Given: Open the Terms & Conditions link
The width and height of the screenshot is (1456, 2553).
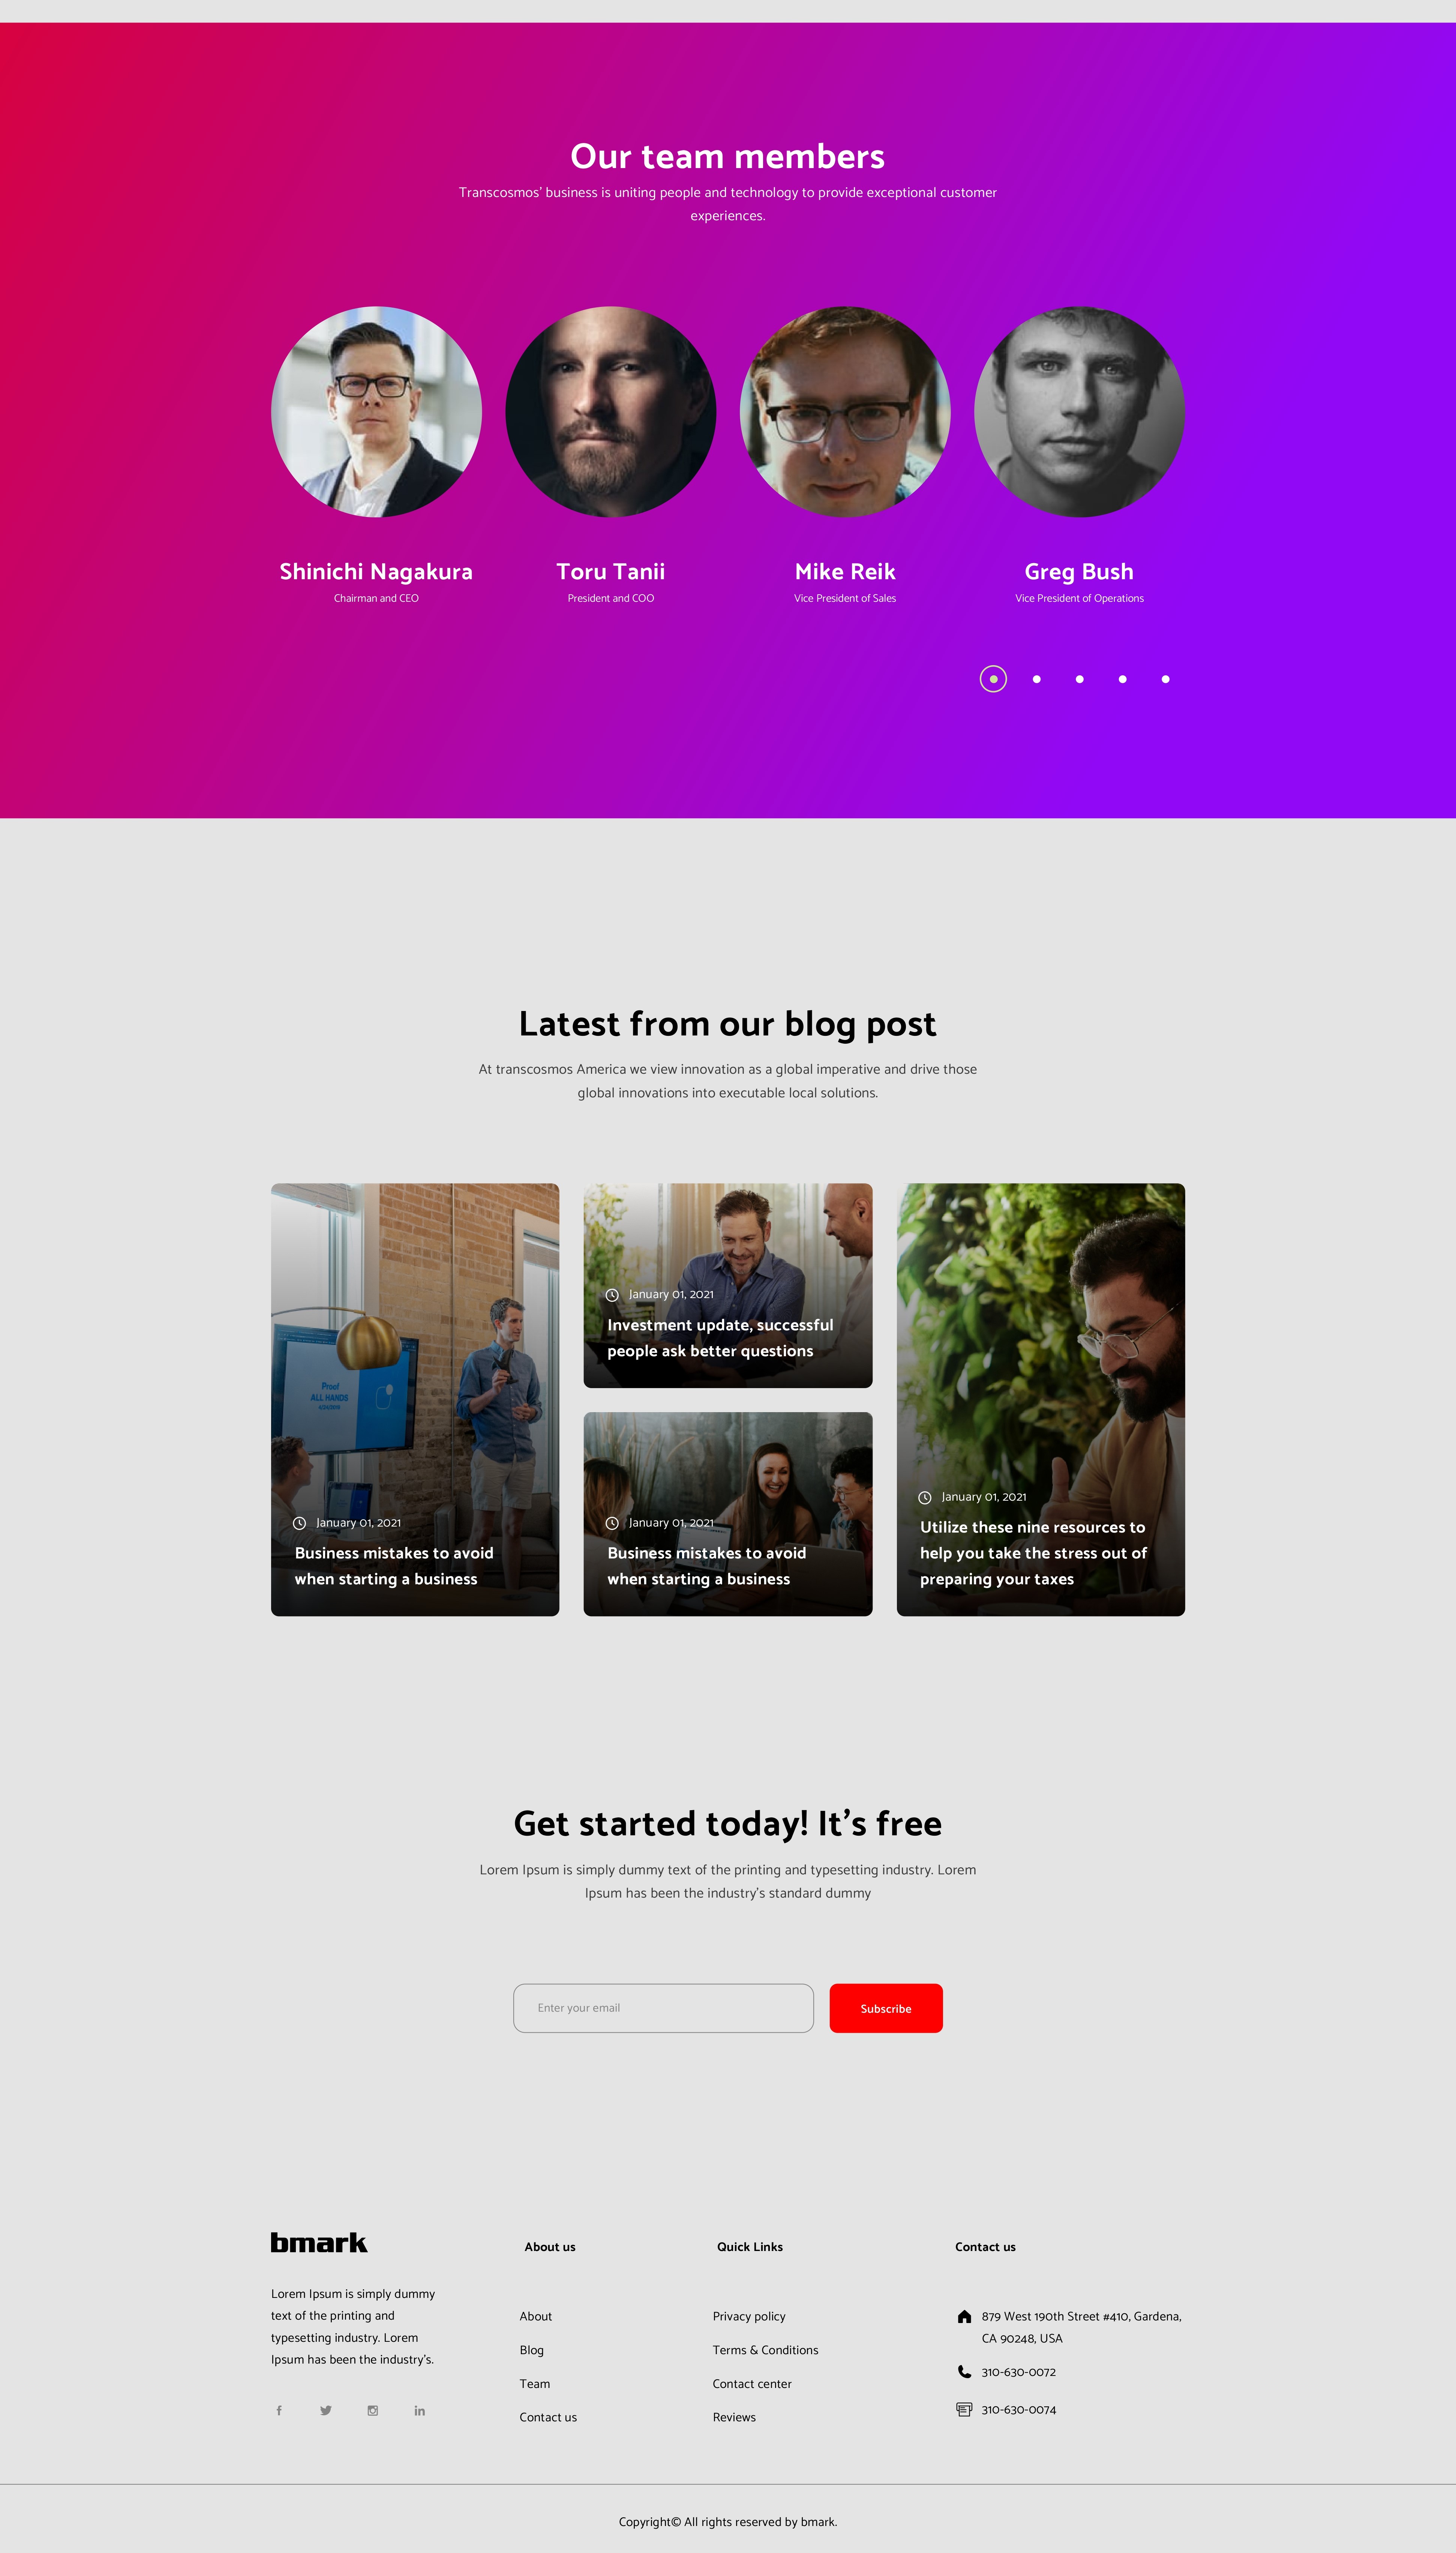Looking at the screenshot, I should 765,2350.
